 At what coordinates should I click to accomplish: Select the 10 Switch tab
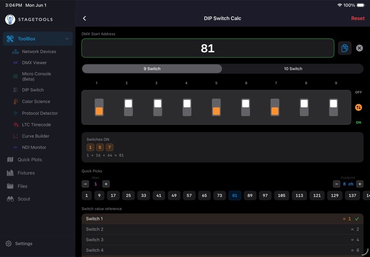point(293,68)
